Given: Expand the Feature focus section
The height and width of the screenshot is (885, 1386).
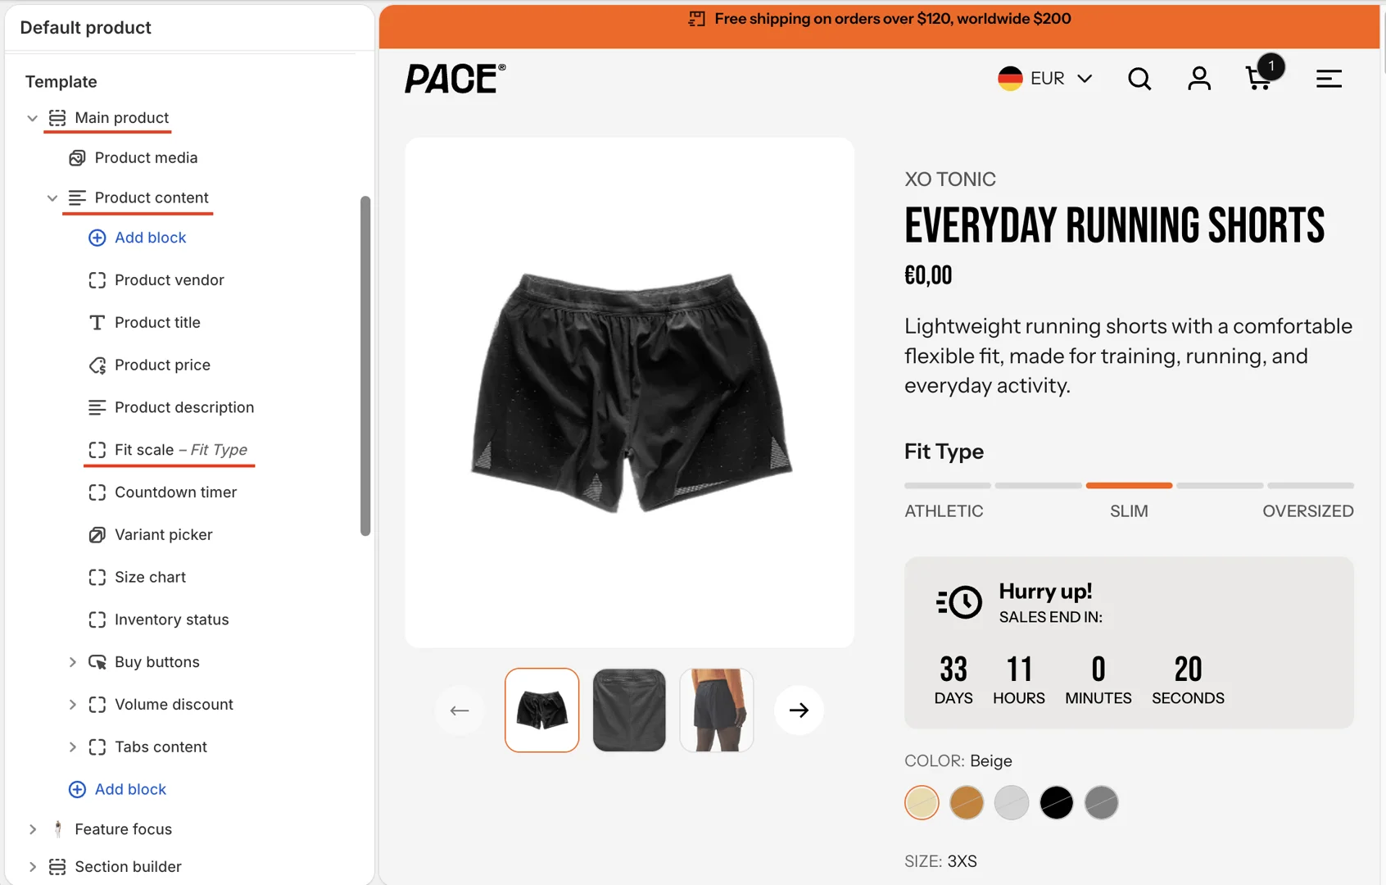Looking at the screenshot, I should pos(33,829).
